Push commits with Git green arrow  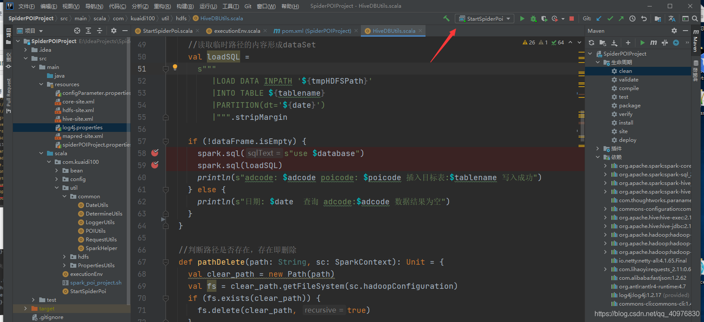click(621, 19)
